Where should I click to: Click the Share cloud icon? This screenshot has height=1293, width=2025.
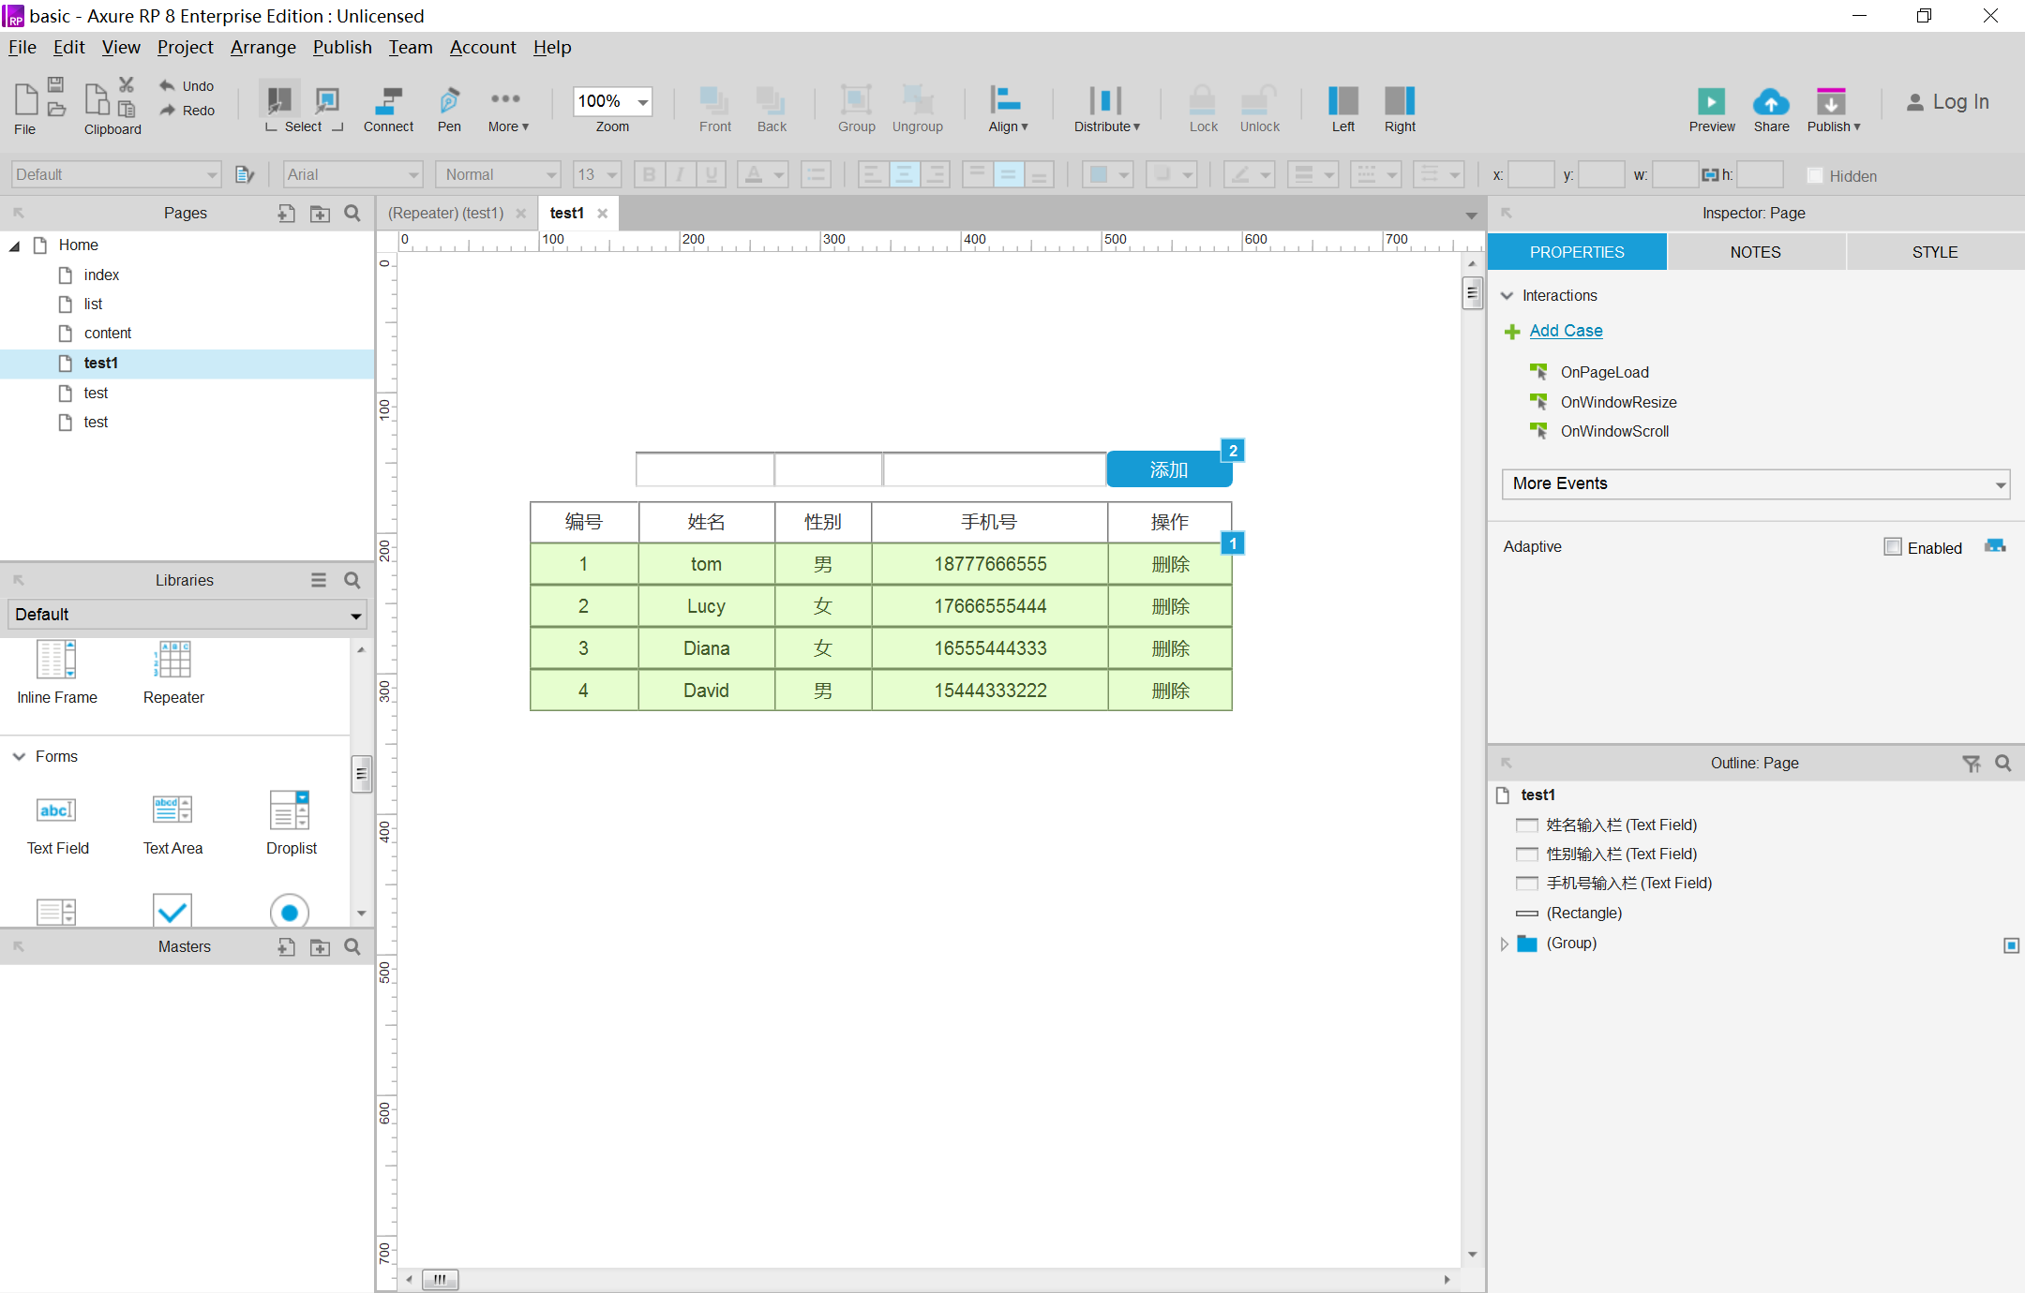pos(1771,101)
